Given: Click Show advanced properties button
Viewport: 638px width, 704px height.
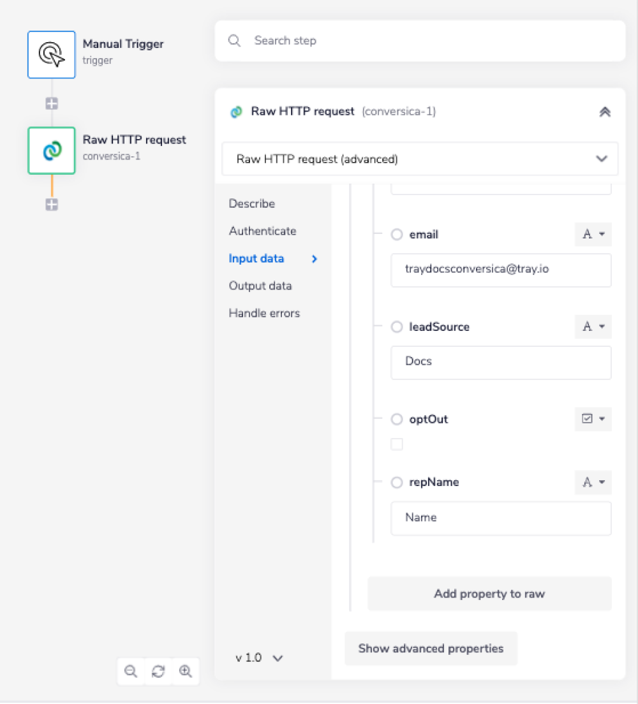Looking at the screenshot, I should (431, 649).
